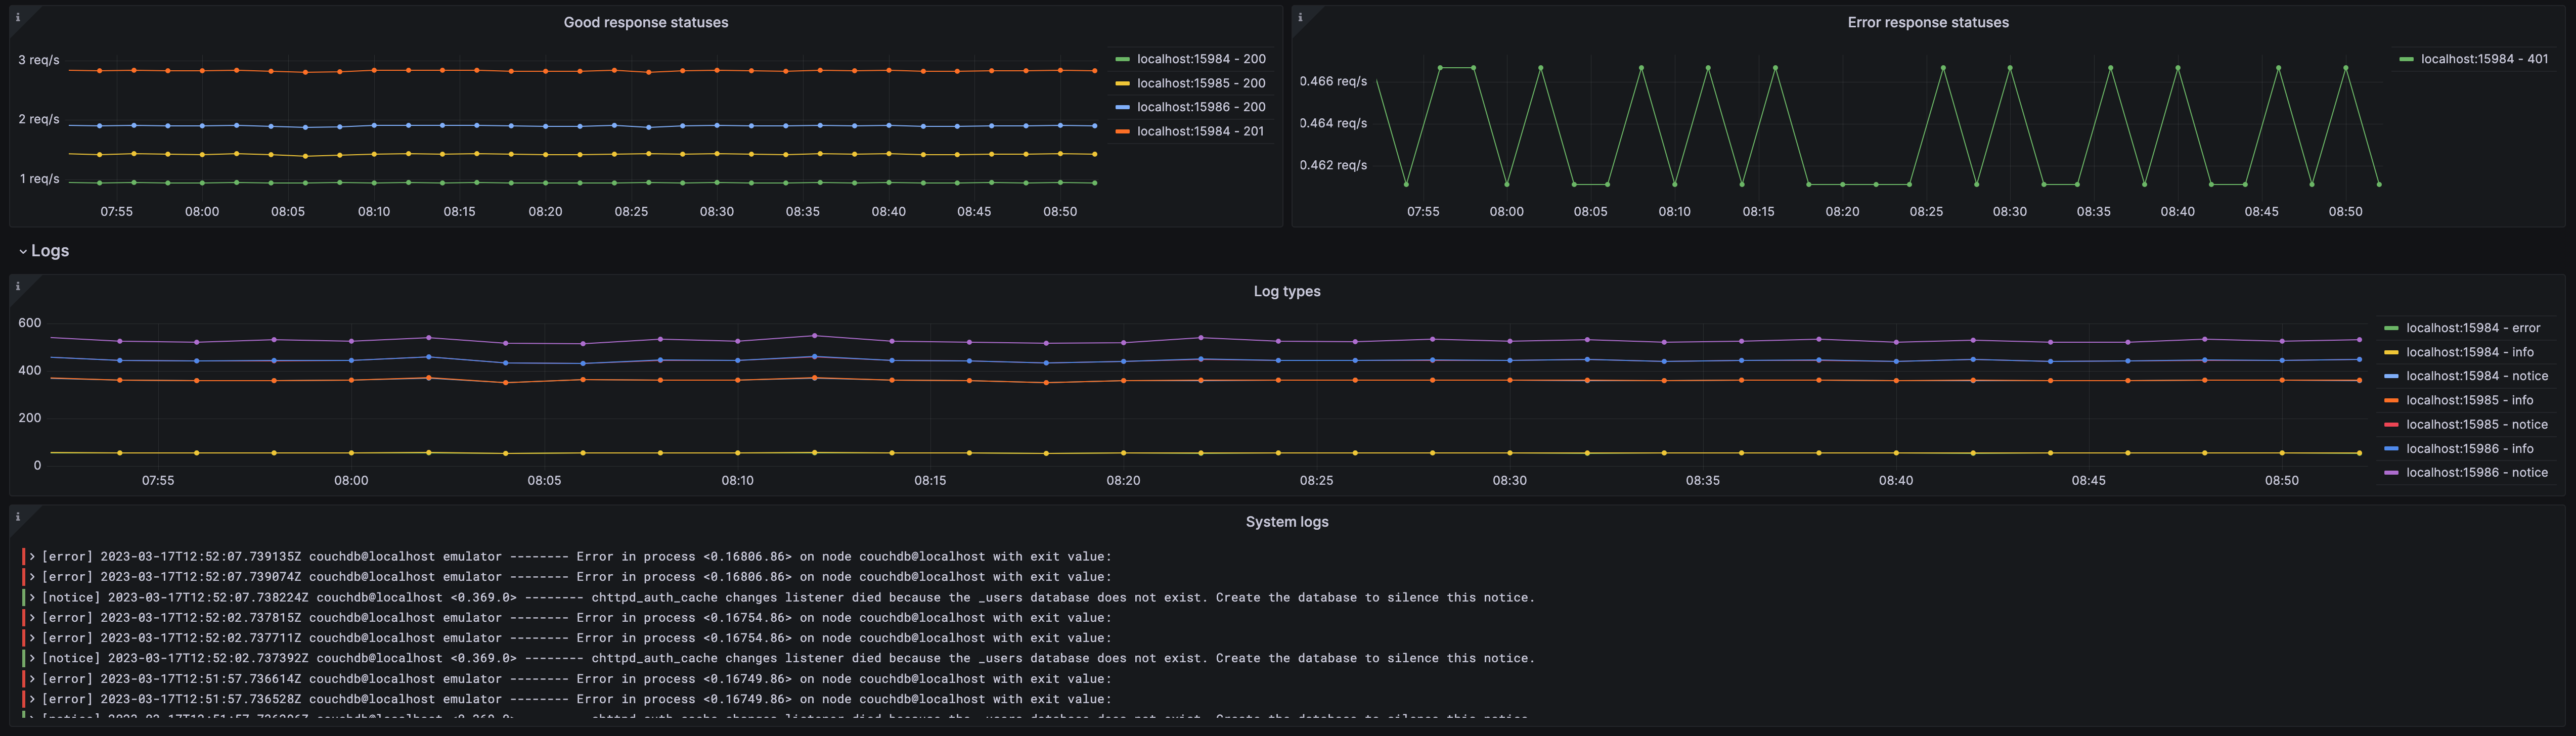This screenshot has width=2576, height=736.
Task: Toggle localhost:15985 - notice series in Log types
Action: pos(2476,425)
